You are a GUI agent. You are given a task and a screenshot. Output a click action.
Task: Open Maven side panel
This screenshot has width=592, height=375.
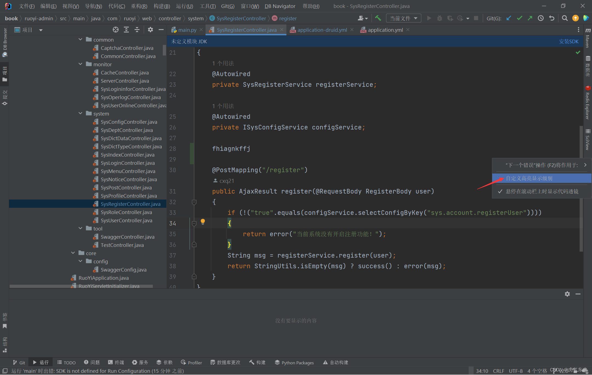588,38
